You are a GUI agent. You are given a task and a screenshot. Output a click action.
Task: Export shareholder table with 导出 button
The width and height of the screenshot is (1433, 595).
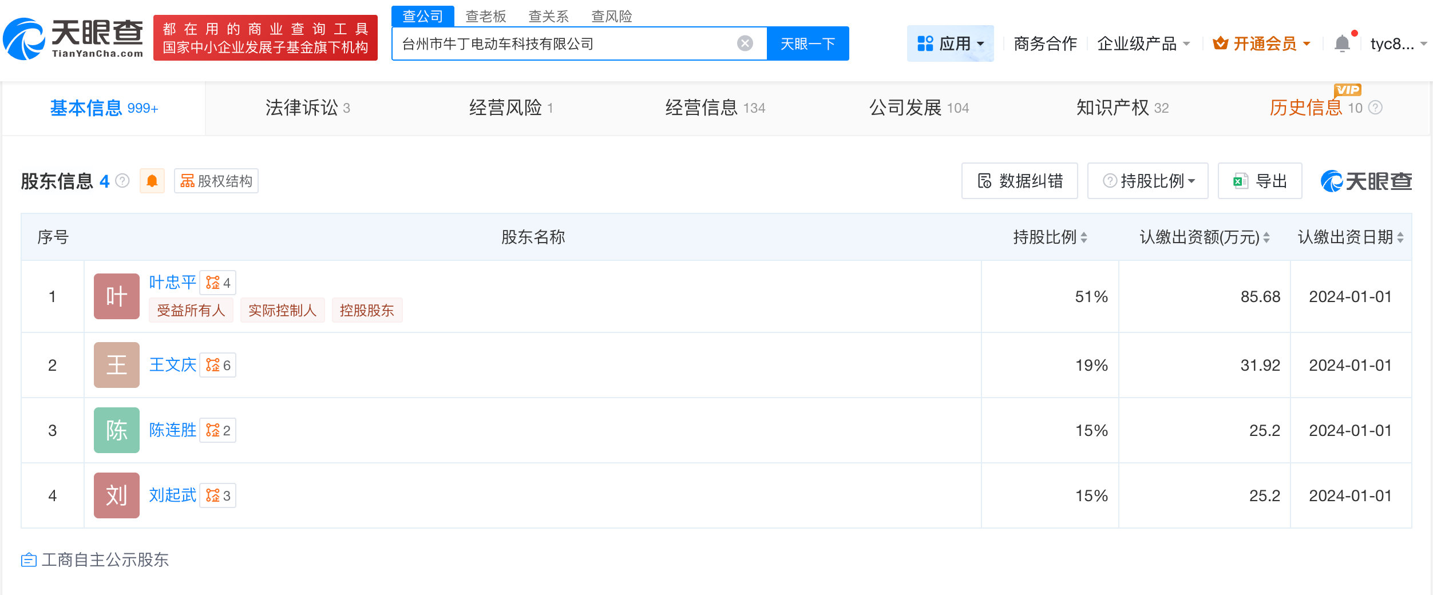[1260, 181]
